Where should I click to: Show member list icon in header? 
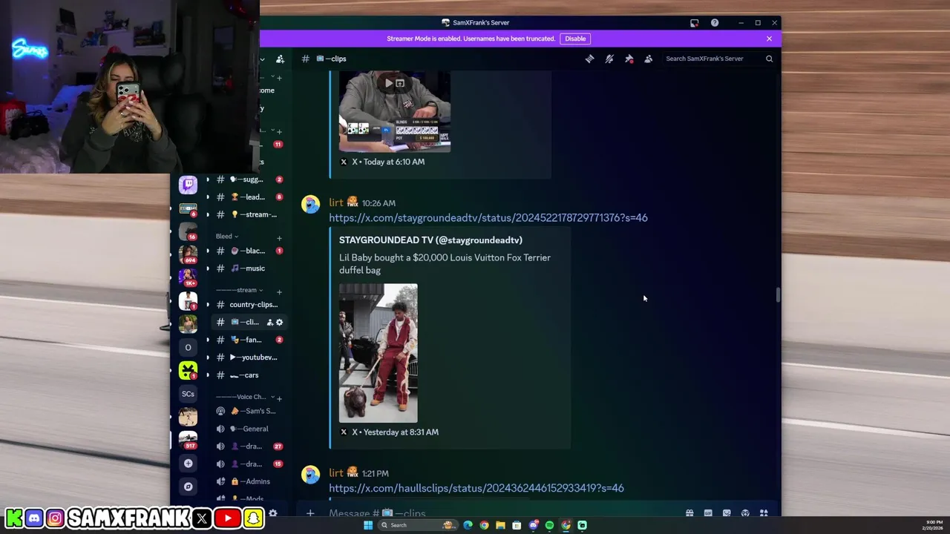pos(648,59)
